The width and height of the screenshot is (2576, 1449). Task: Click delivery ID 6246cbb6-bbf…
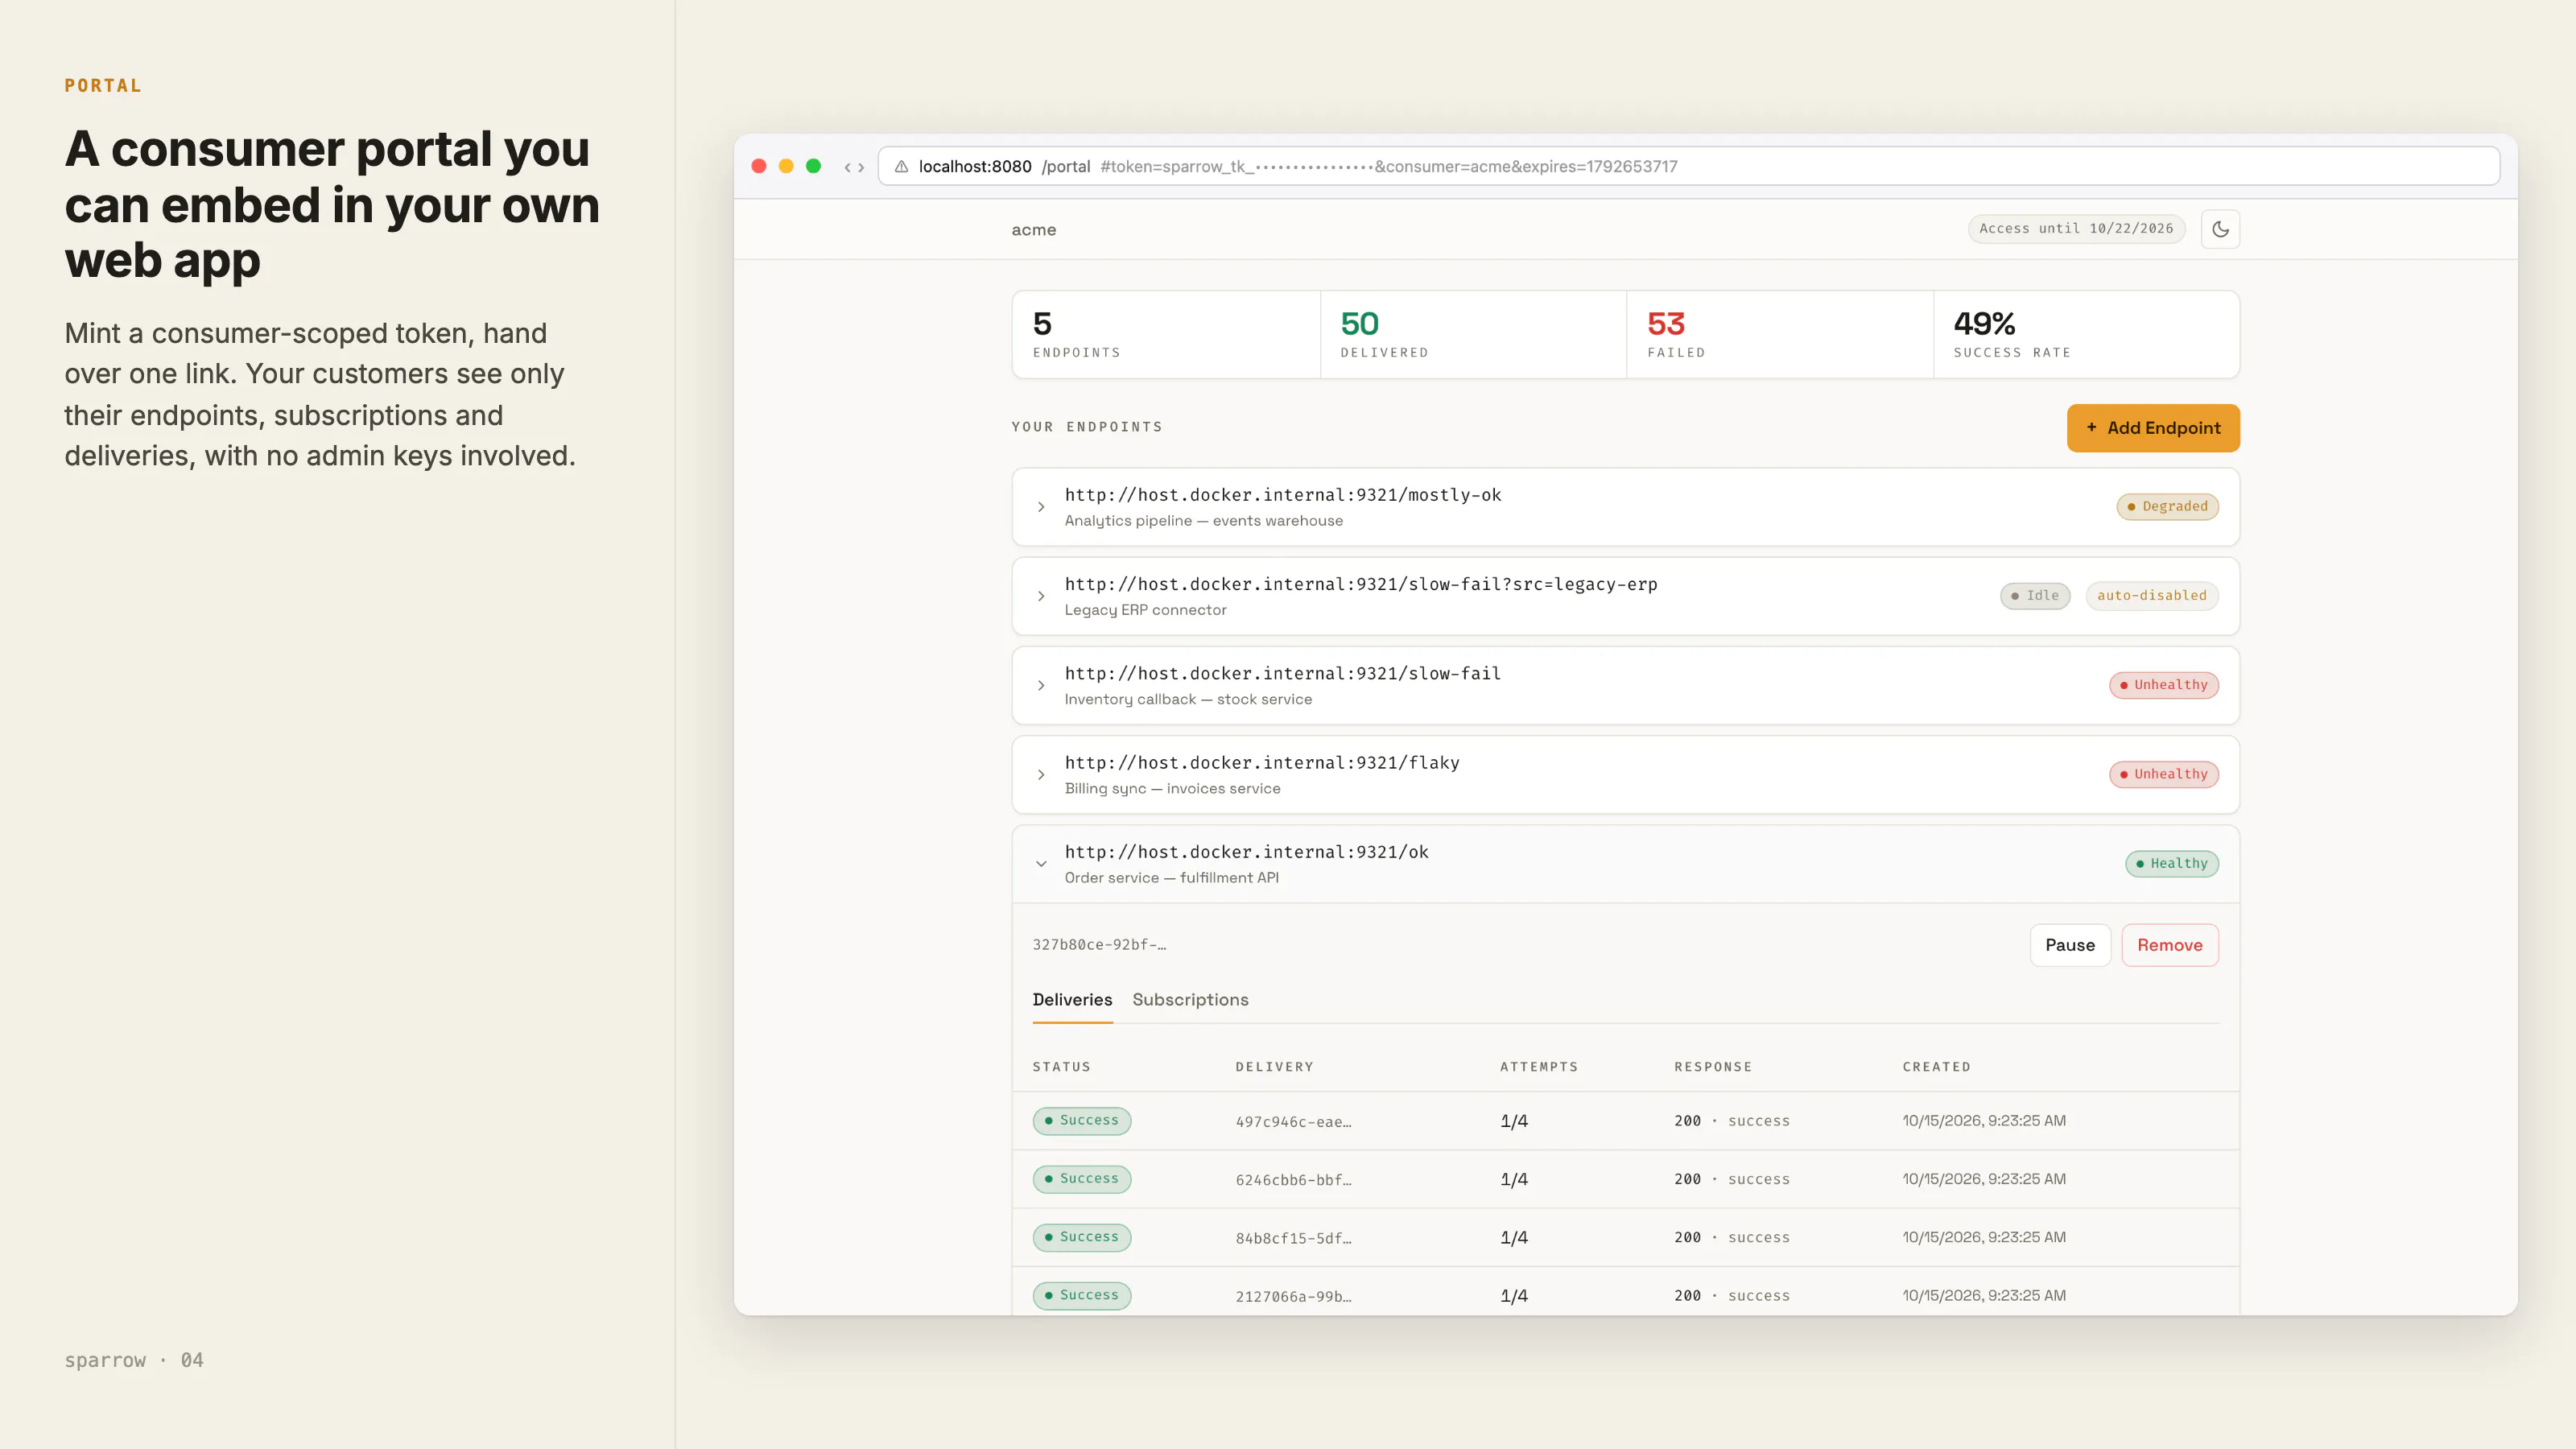[x=1293, y=1180]
